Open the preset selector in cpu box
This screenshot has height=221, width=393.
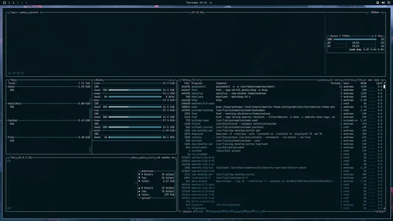[35, 12]
